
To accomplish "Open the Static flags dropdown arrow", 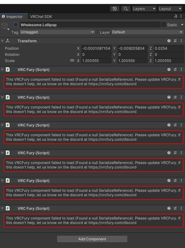I will [x=182, y=25].
